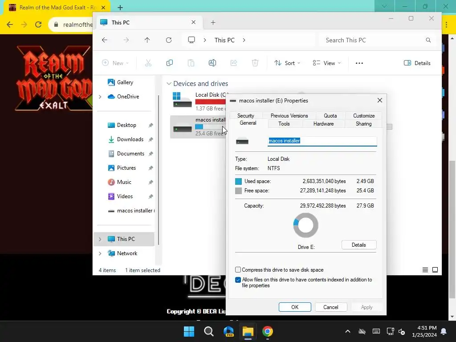This screenshot has height=342, width=456.
Task: Open Chrome three-dot menu
Action: coord(446,25)
